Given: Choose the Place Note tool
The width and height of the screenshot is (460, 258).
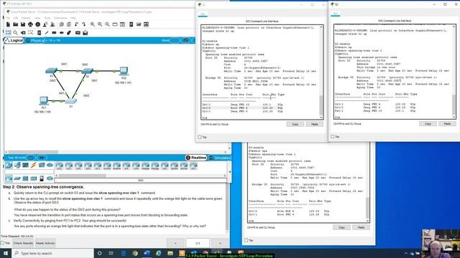Looking at the screenshot, I should point(39,33).
